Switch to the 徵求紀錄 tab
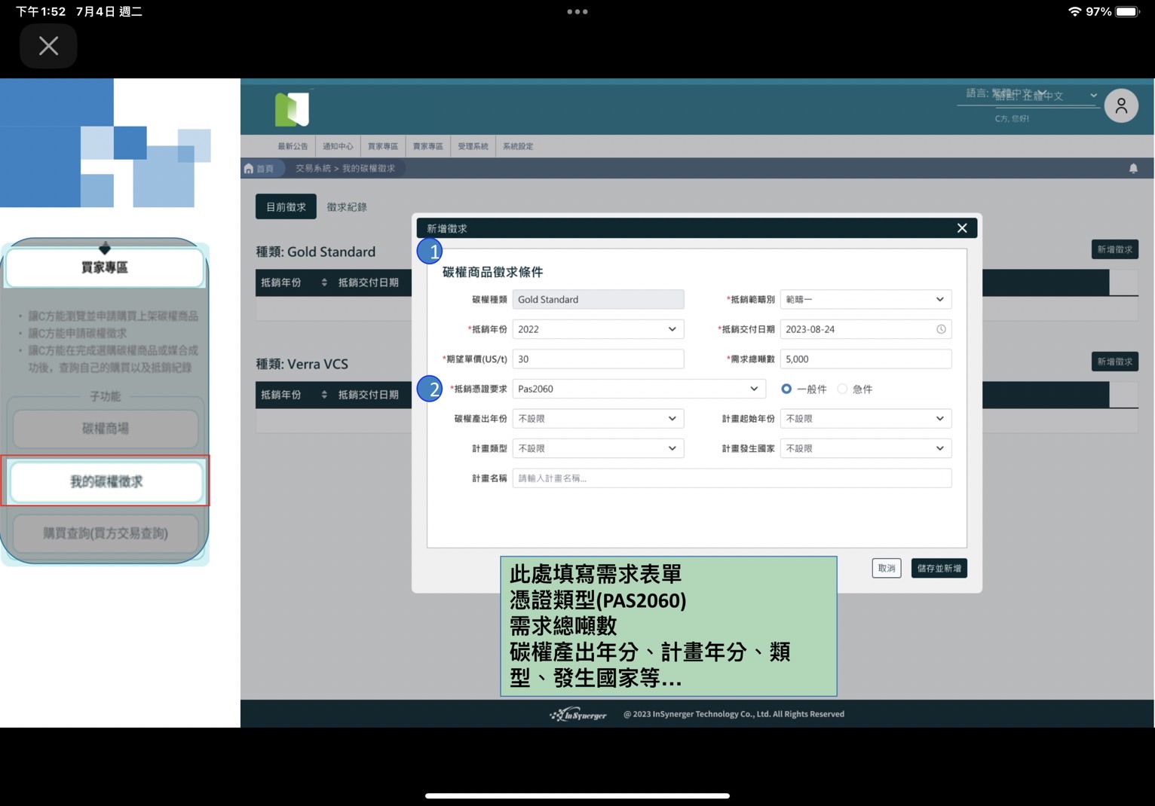Screen dimensions: 1155x806 pyautogui.click(x=347, y=206)
